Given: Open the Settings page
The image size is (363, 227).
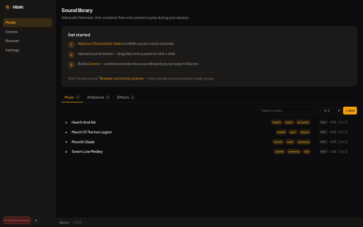Looking at the screenshot, I should pos(27,50).
